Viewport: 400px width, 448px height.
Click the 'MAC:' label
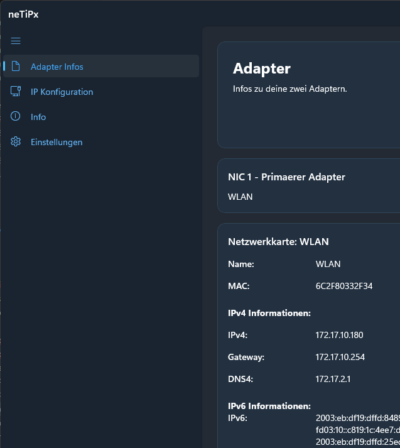click(239, 286)
